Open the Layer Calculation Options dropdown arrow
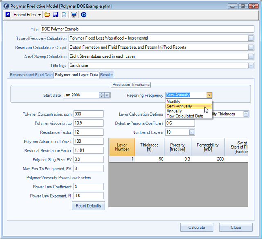 246,114
